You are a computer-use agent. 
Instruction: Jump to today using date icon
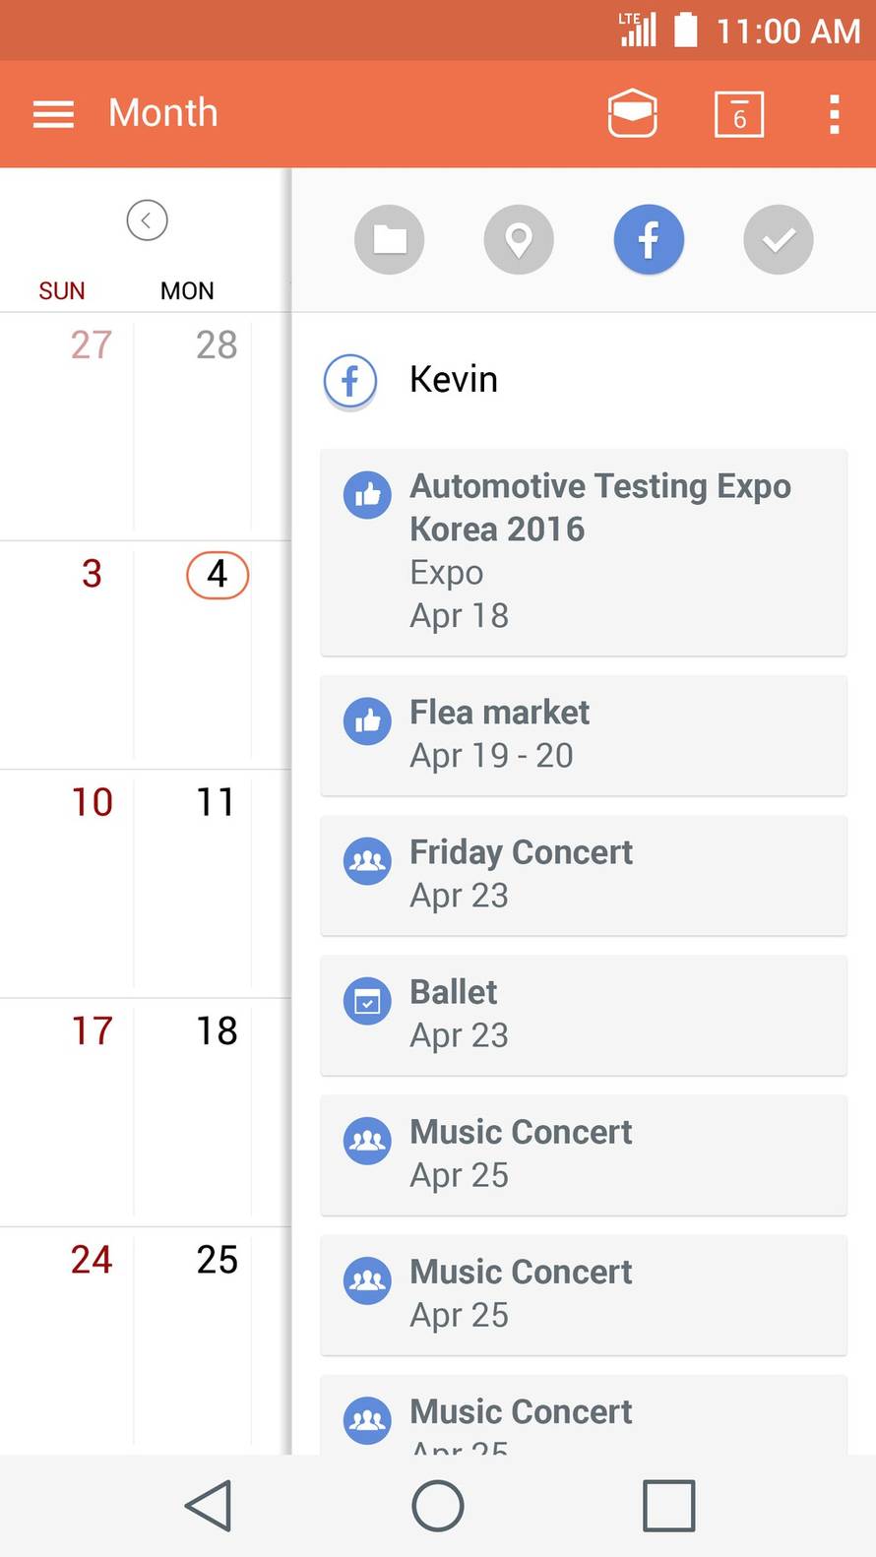click(x=738, y=115)
